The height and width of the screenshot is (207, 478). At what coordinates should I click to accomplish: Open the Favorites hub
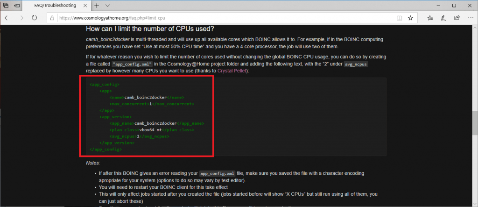tap(430, 18)
